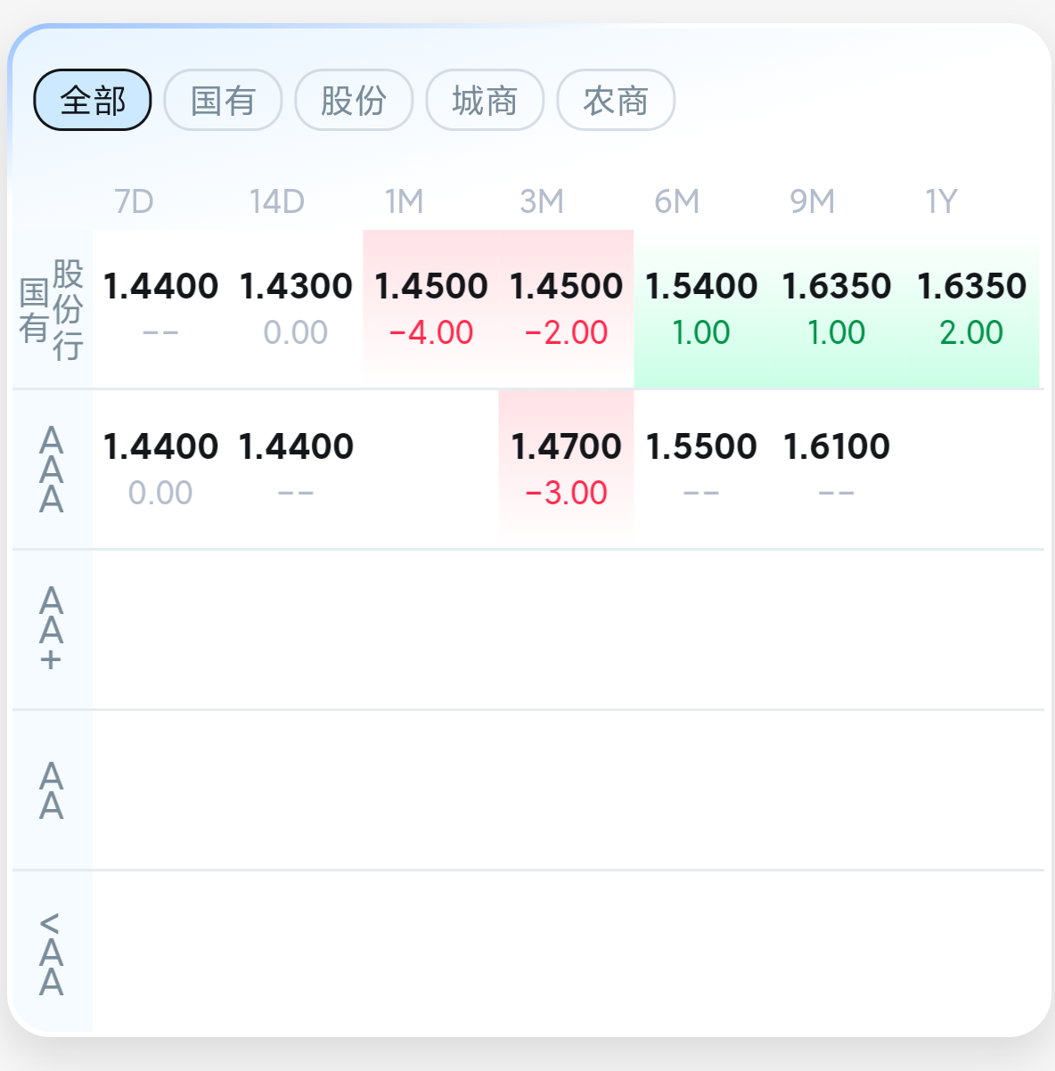Open the 9M rate 1.6350 cell

[838, 308]
